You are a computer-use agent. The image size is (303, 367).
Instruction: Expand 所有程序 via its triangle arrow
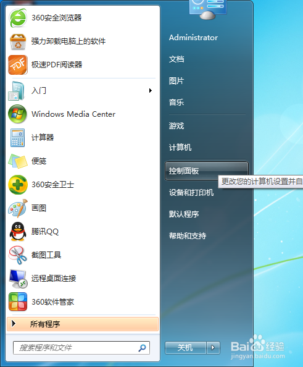point(14,324)
